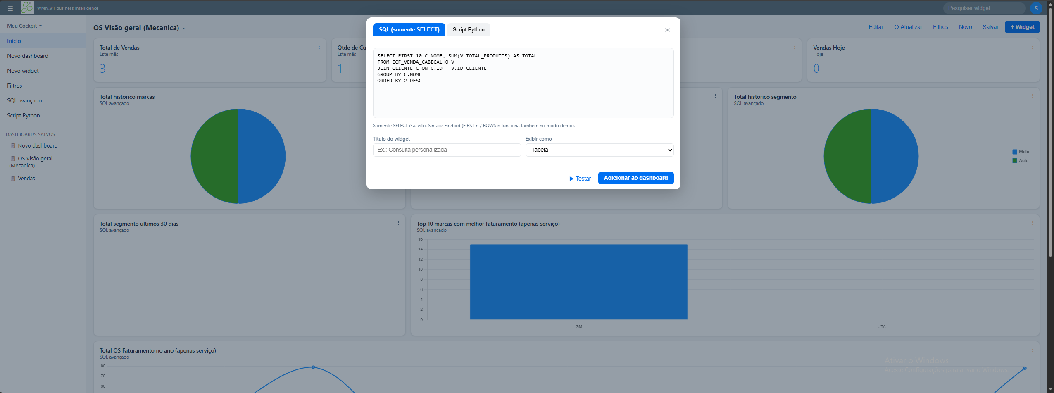
Task: Toggle the hamburger menu icon
Action: (x=10, y=8)
